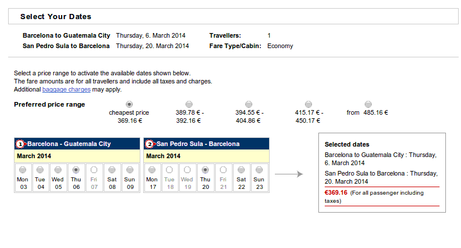The image size is (461, 248).
Task: Click the Economy fare type value
Action: 280,46
